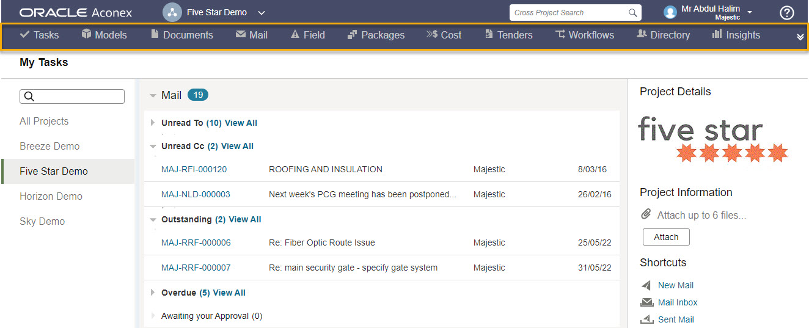The width and height of the screenshot is (809, 328).
Task: Click the Five Star Demo project icon
Action: pos(172,12)
